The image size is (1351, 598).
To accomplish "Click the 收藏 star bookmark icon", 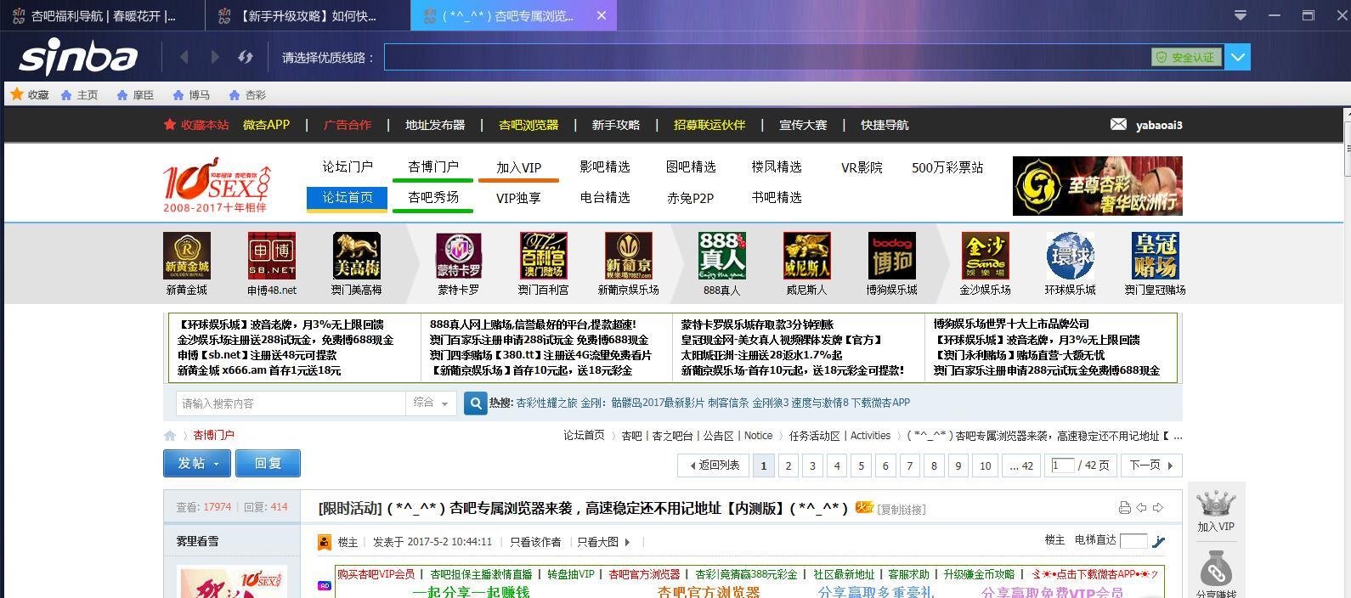I will 17,94.
